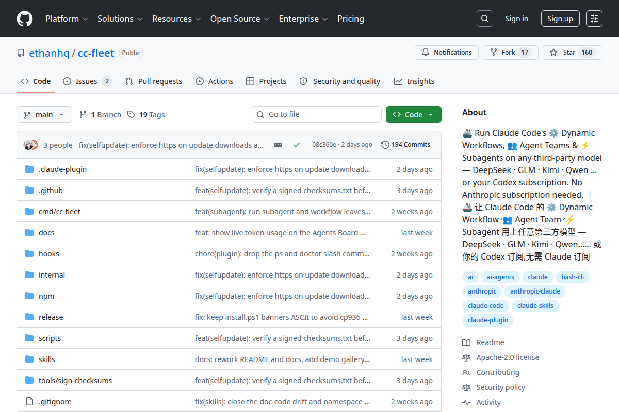Switch to the Pull requests tab
Screen dimensions: 619x412
[x=154, y=81]
